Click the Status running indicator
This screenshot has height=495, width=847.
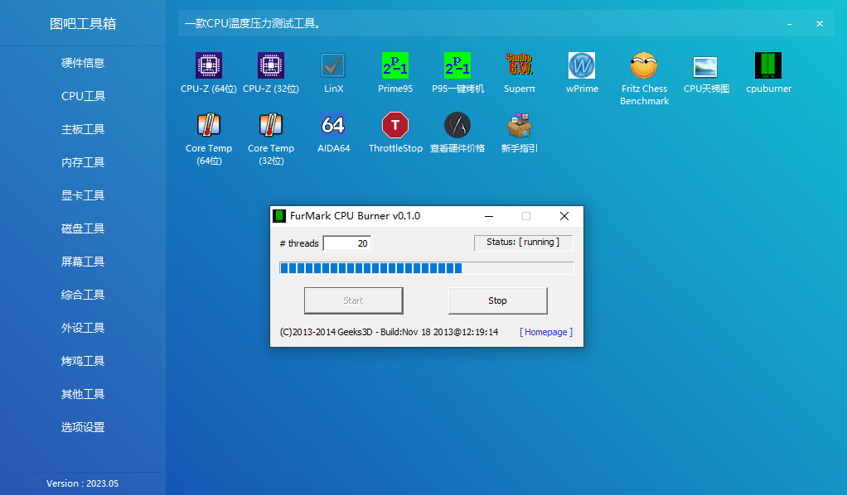[x=523, y=243]
